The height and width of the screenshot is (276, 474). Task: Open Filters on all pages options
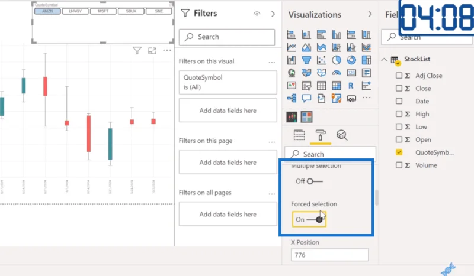tap(272, 194)
